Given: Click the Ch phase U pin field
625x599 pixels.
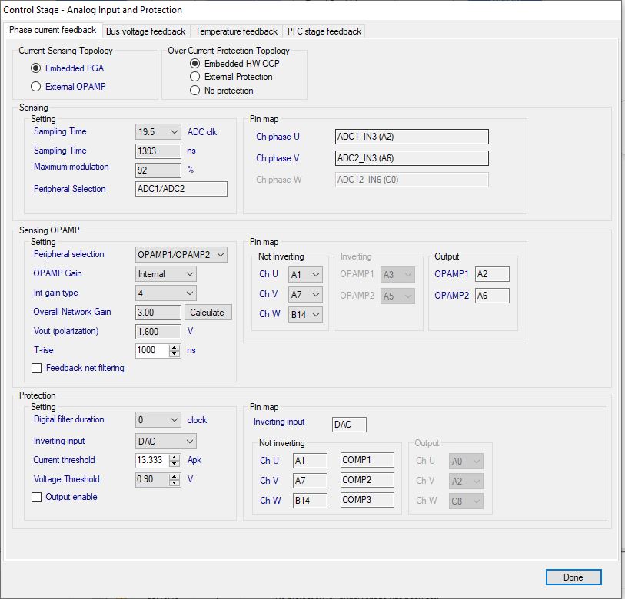Looking at the screenshot, I should point(412,137).
